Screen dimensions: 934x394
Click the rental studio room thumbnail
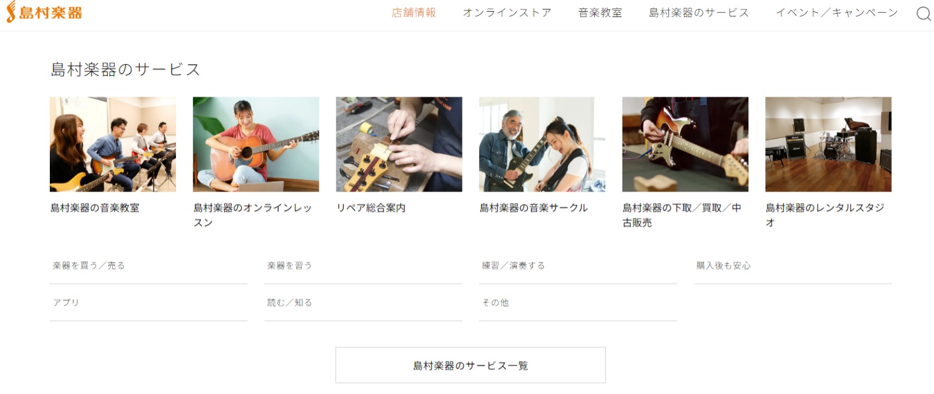pyautogui.click(x=828, y=144)
